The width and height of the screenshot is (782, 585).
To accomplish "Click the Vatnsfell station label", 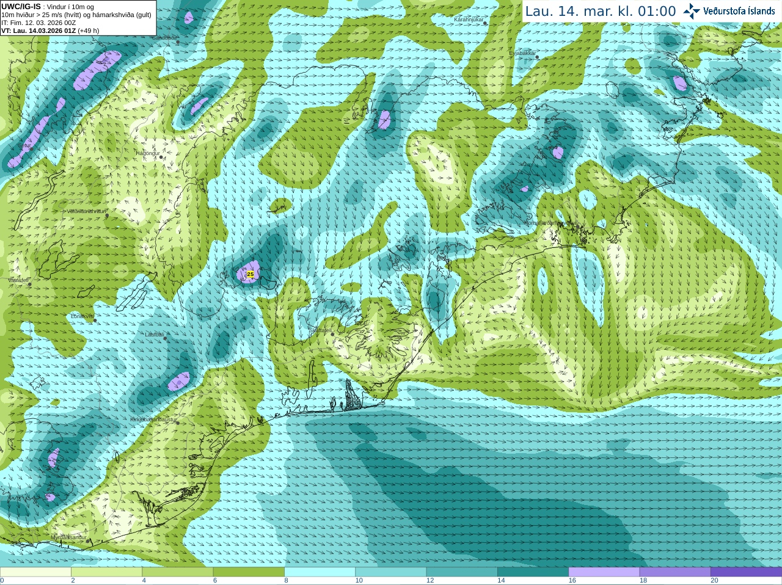I will click(x=18, y=280).
